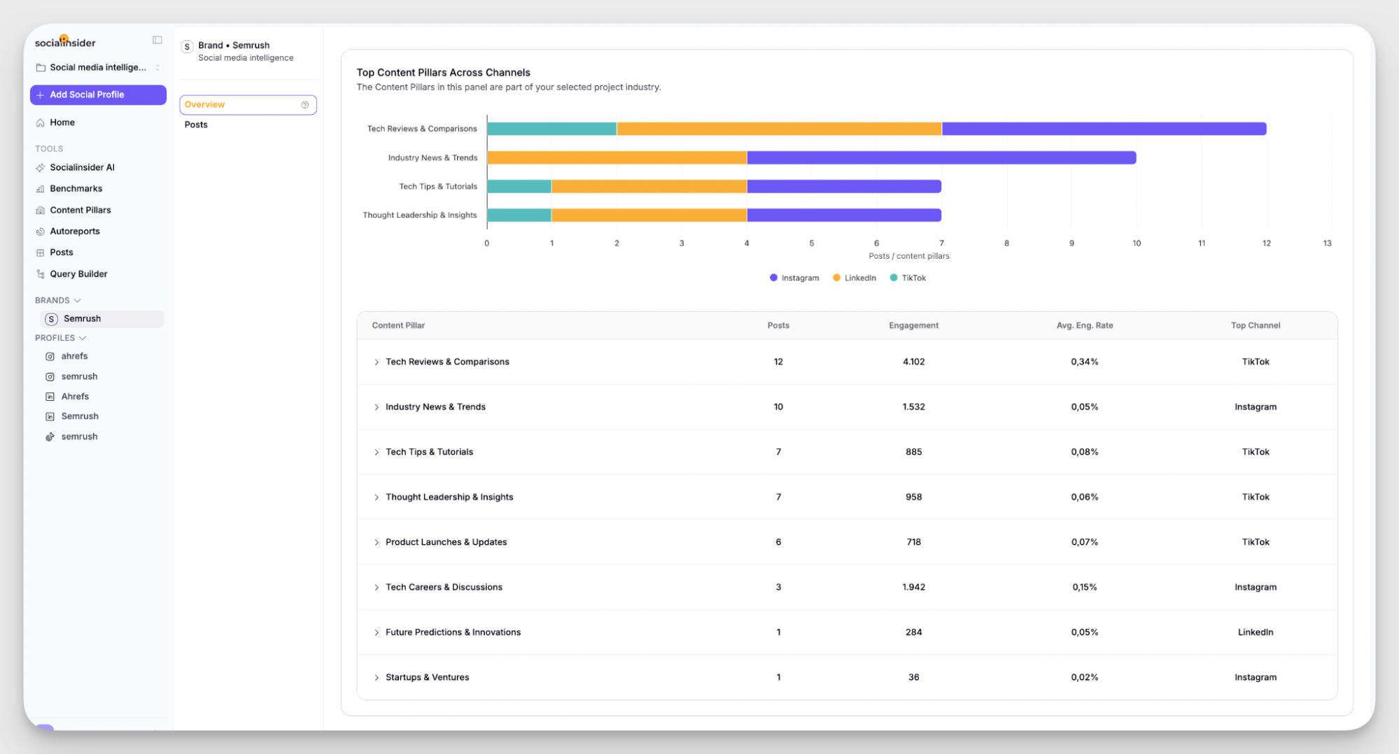The image size is (1399, 754).
Task: Click engagement rate 0,15%
Action: 1084,588
